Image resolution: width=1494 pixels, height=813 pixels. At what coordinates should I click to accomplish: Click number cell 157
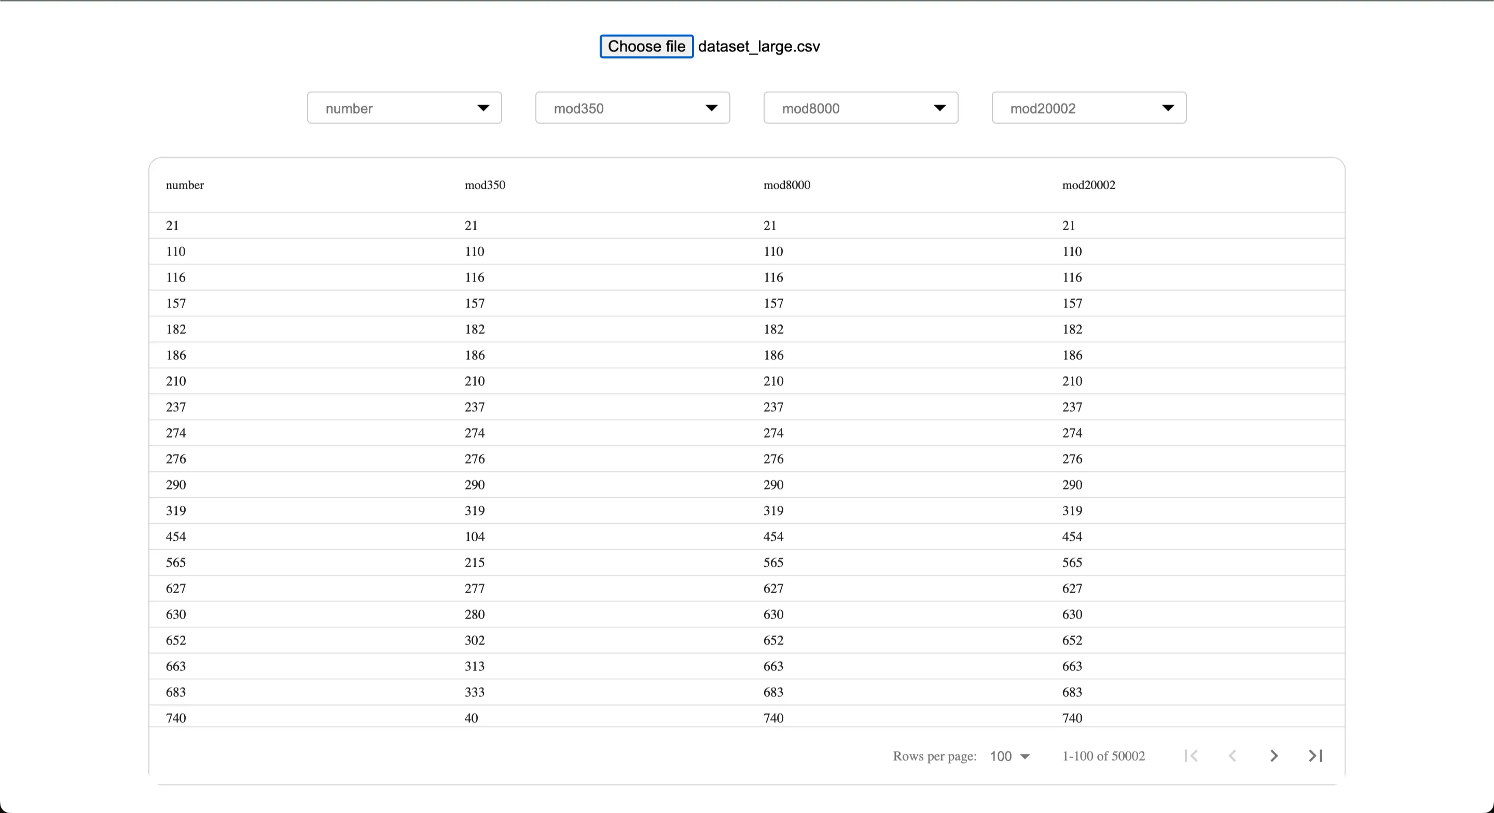click(x=176, y=303)
